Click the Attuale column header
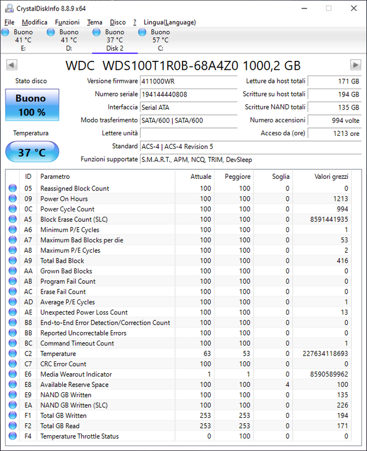 pos(195,176)
